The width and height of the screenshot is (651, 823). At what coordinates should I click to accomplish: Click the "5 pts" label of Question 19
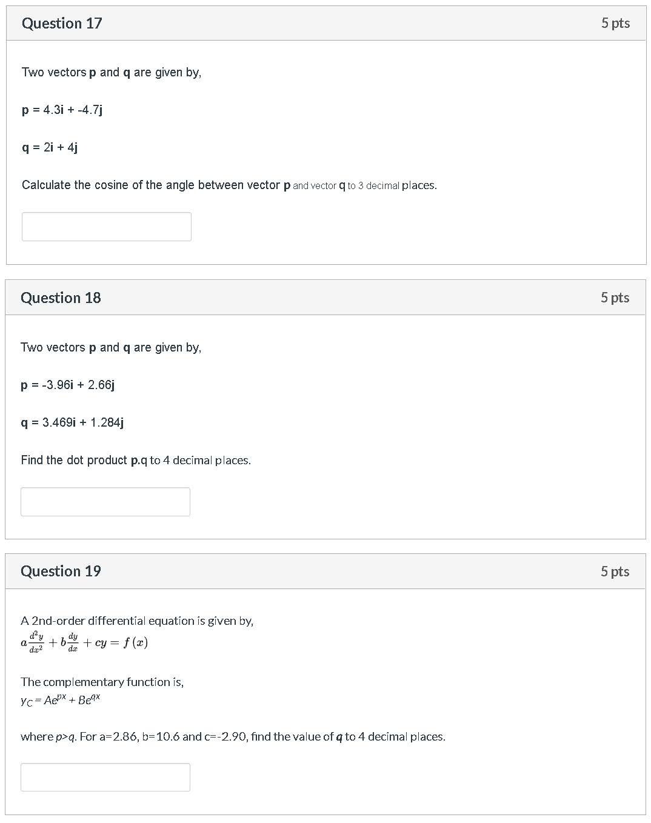615,571
